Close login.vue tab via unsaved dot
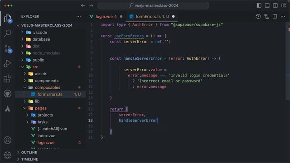 pyautogui.click(x=121, y=16)
